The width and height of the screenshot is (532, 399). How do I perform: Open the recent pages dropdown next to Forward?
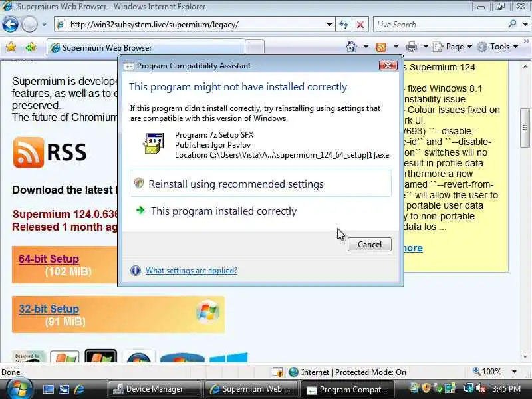(x=44, y=25)
